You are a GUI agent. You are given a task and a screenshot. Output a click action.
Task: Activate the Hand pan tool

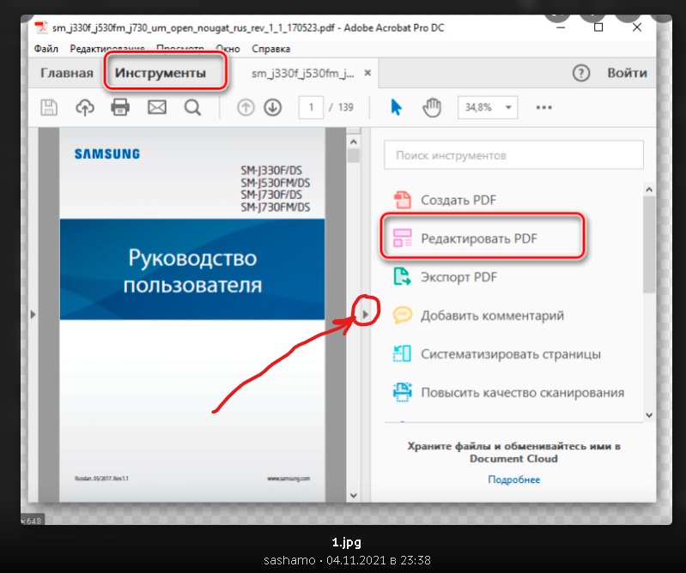[x=432, y=107]
